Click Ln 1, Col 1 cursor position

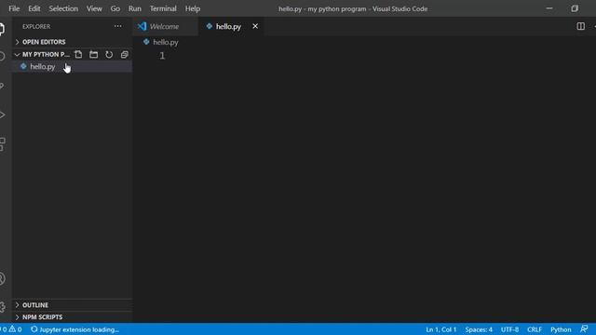[440, 329]
